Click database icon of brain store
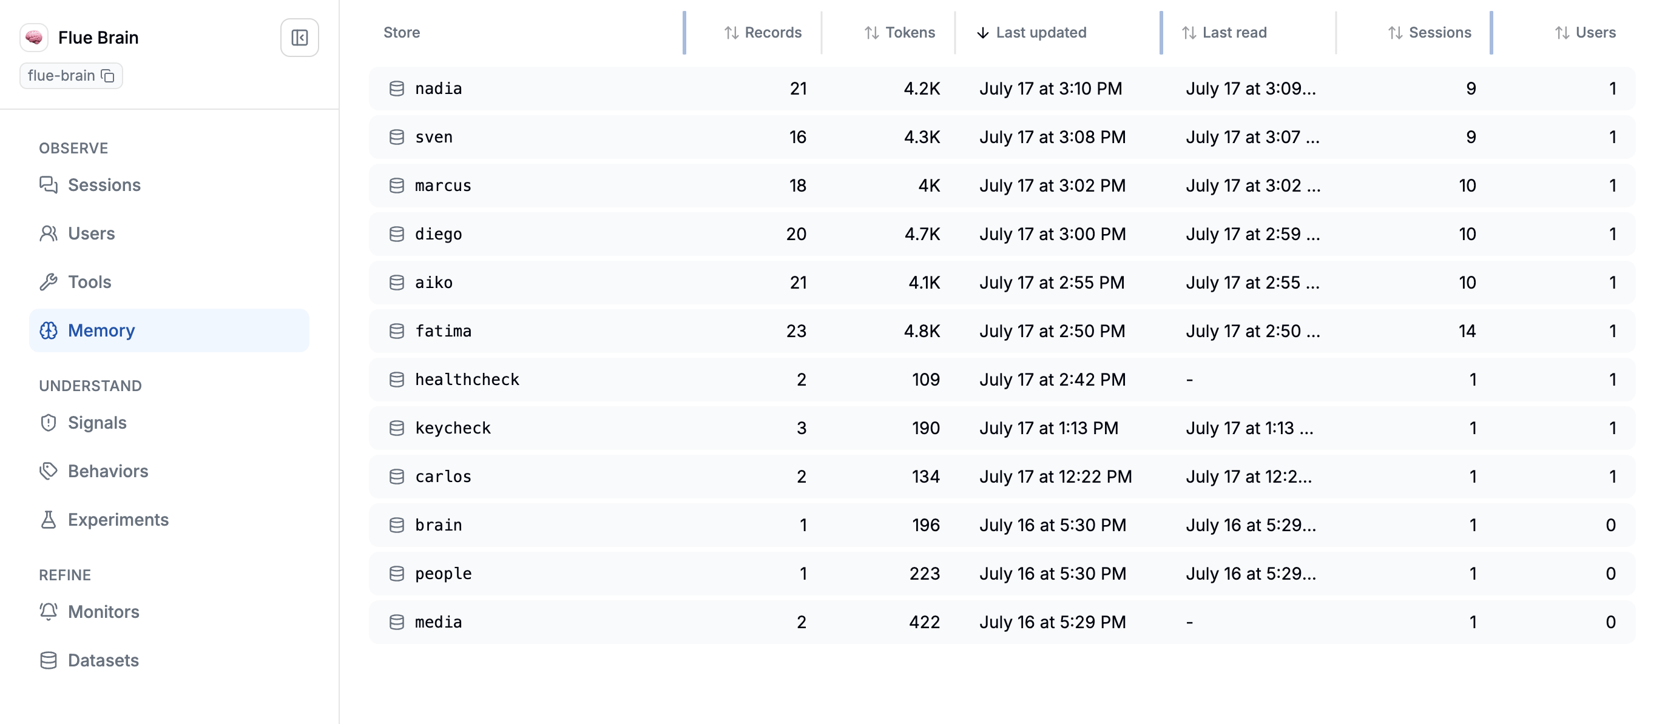 (397, 525)
